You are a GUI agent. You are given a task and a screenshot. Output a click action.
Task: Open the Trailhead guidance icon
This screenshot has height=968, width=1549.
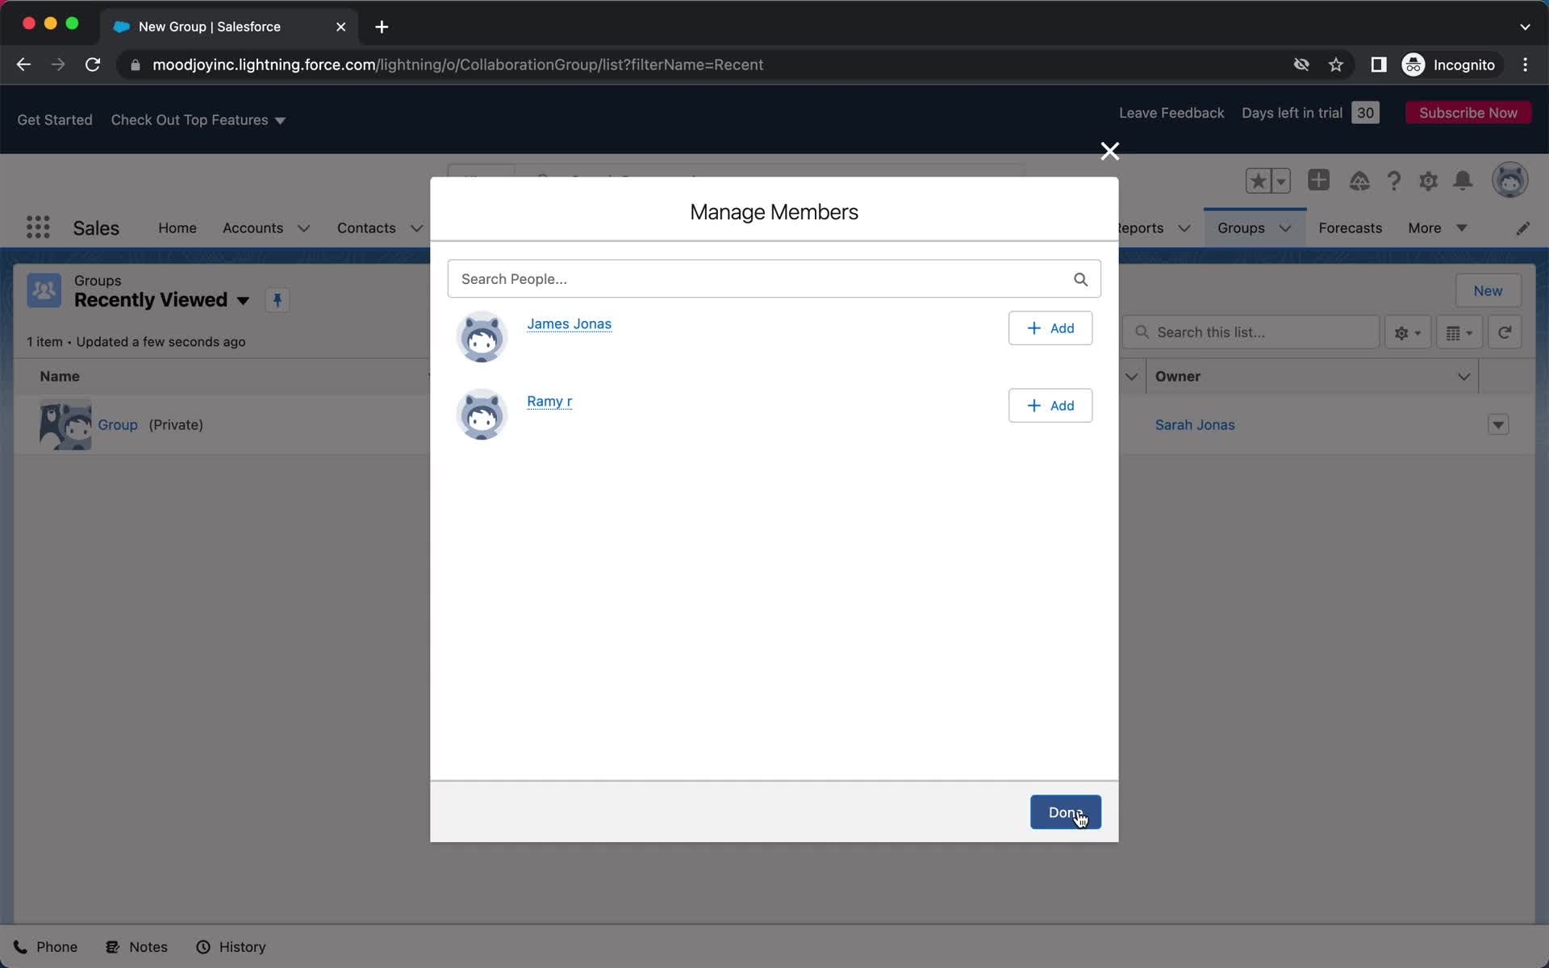(x=1359, y=181)
